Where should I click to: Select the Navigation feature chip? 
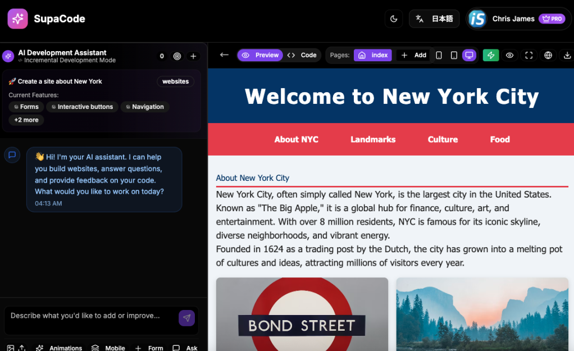coord(145,107)
